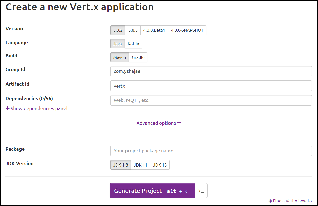Select Java as the language
This screenshot has height=206, width=318.
tap(118, 44)
